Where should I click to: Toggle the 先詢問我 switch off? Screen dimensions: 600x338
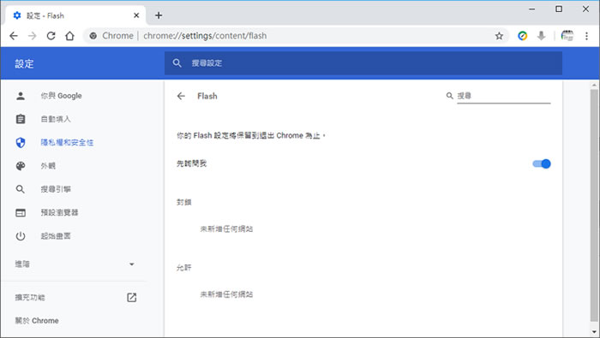pos(542,163)
